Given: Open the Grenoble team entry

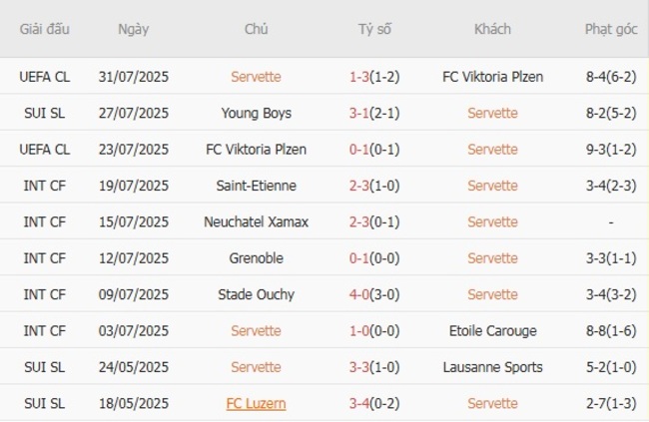Looking at the screenshot, I should [256, 258].
